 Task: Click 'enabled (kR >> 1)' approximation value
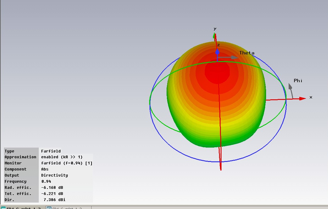pos(62,157)
